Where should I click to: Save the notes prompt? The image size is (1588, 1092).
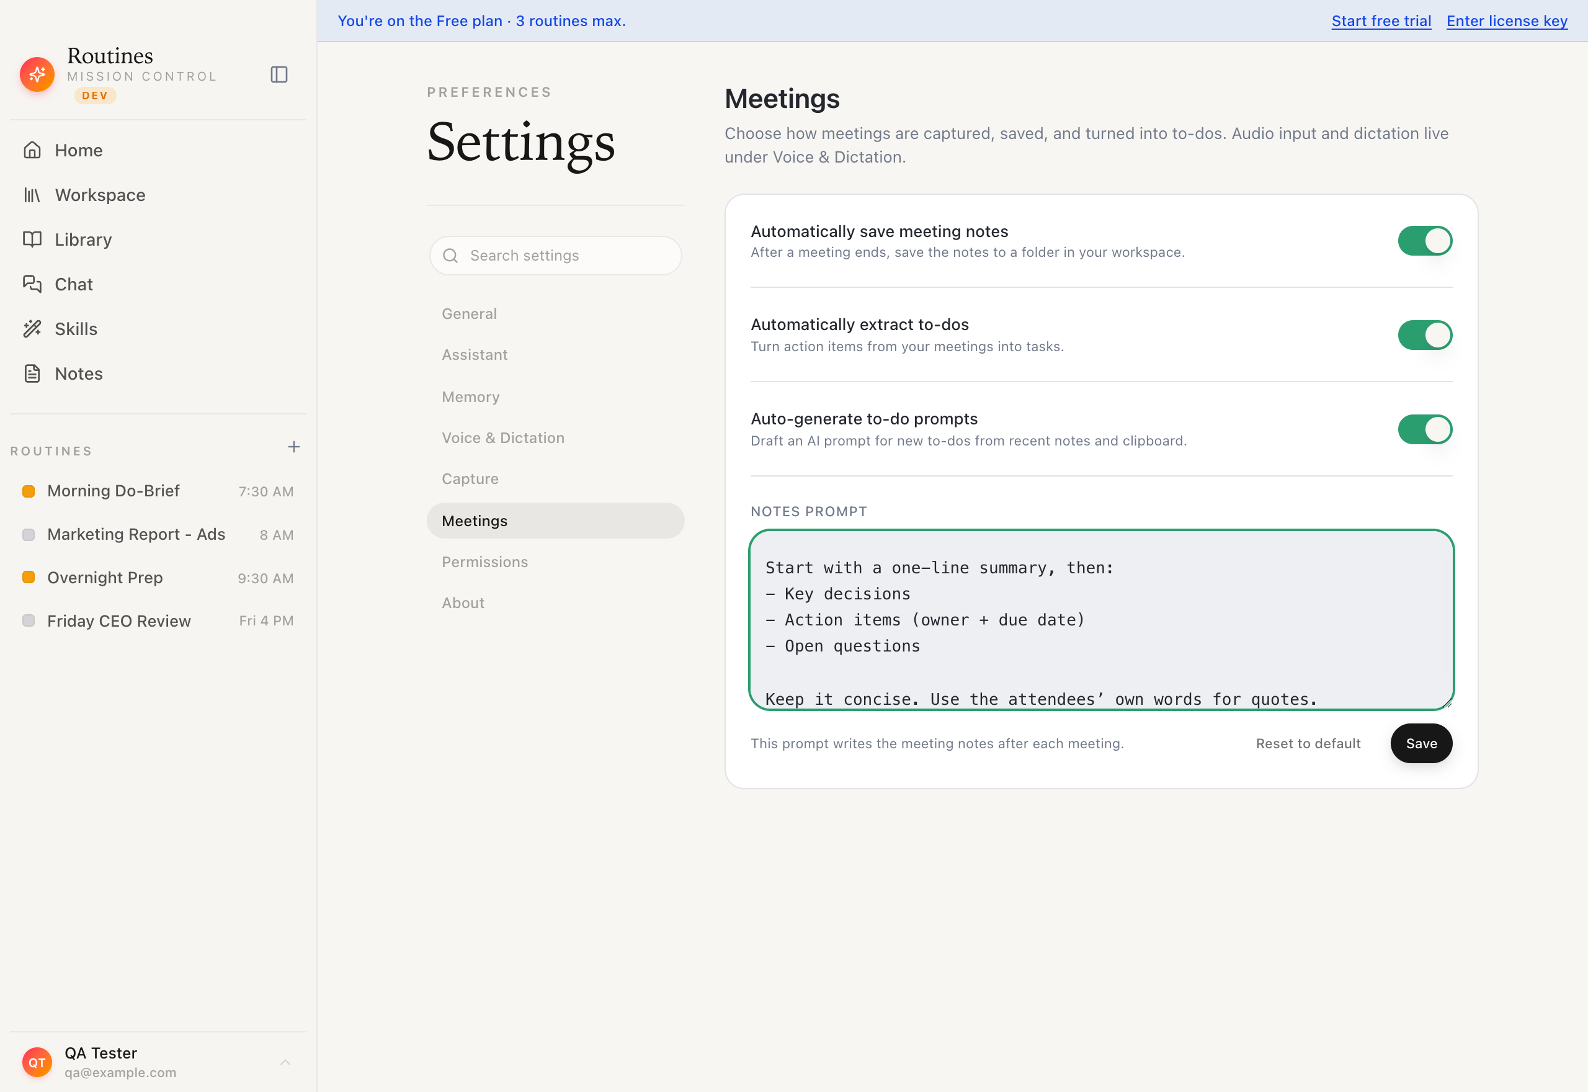(1421, 744)
